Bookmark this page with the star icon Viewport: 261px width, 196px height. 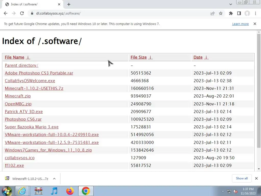pyautogui.click(x=221, y=13)
